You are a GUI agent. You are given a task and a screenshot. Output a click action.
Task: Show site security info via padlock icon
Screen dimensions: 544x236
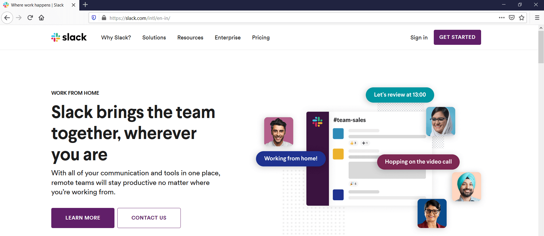[104, 18]
